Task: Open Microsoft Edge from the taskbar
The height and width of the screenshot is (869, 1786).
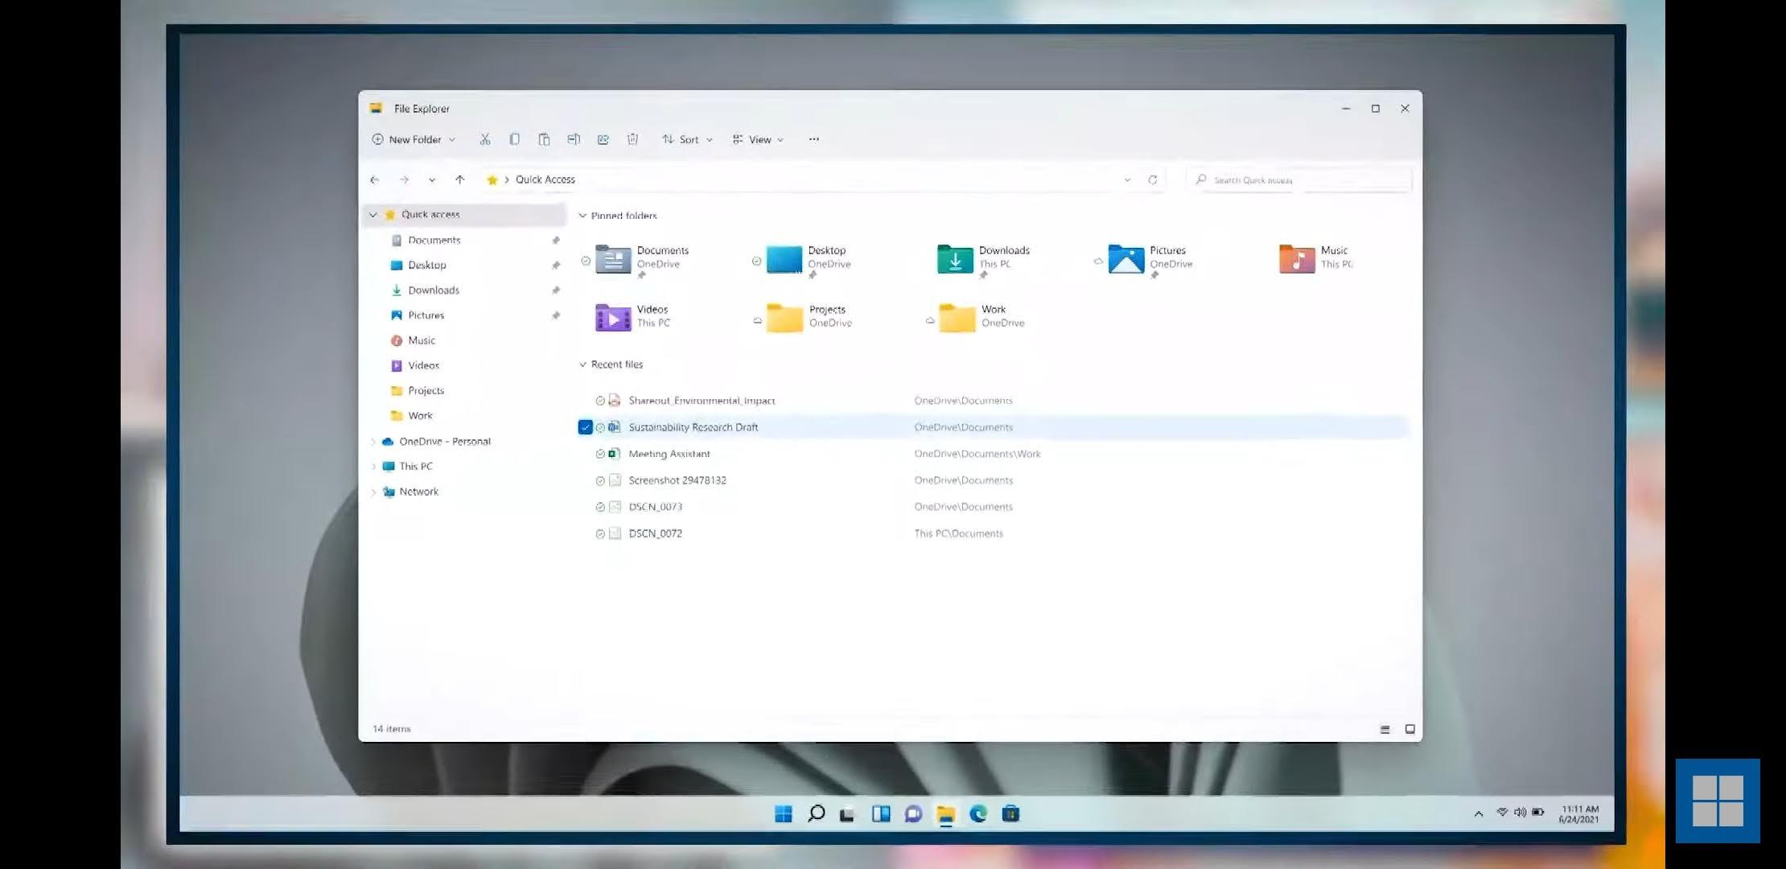Action: (978, 813)
